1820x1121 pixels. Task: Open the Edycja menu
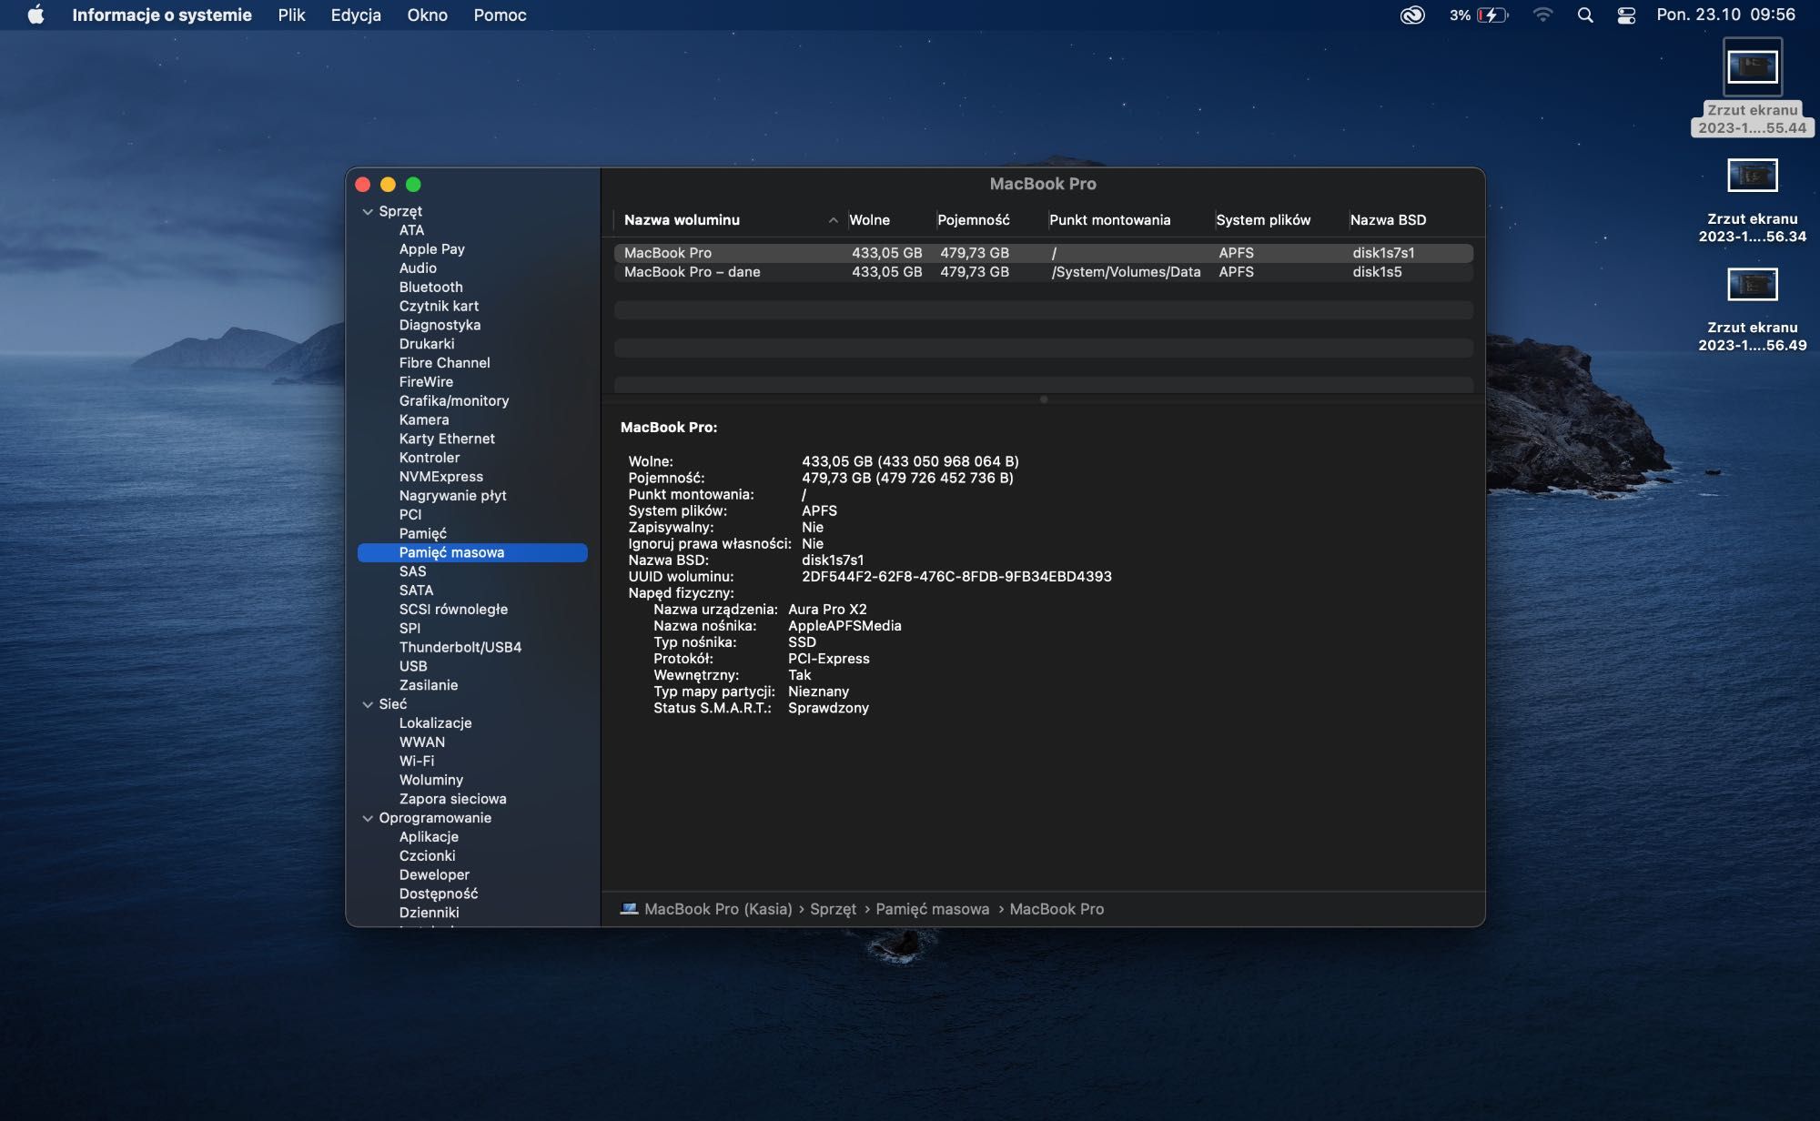pos(356,15)
